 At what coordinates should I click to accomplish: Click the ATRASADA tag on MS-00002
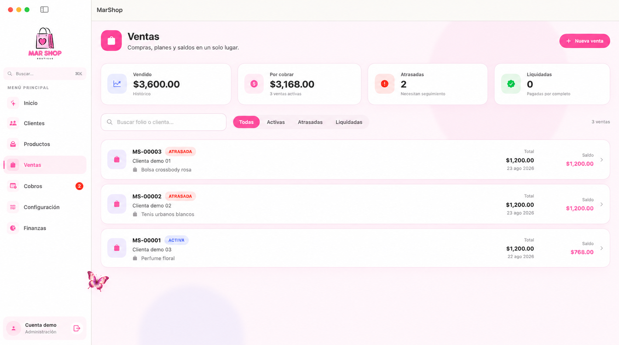tap(180, 196)
